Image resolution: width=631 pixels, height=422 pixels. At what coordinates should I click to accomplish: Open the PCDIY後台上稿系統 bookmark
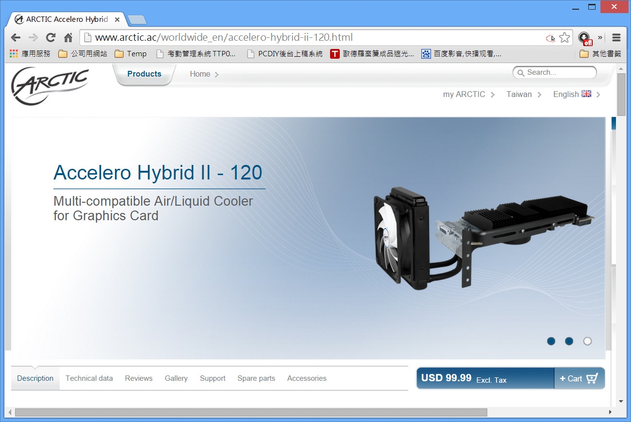click(x=285, y=54)
